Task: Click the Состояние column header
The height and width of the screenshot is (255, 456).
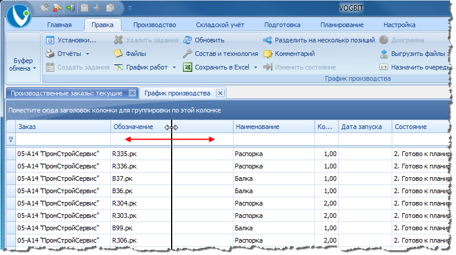Action: pyautogui.click(x=421, y=127)
